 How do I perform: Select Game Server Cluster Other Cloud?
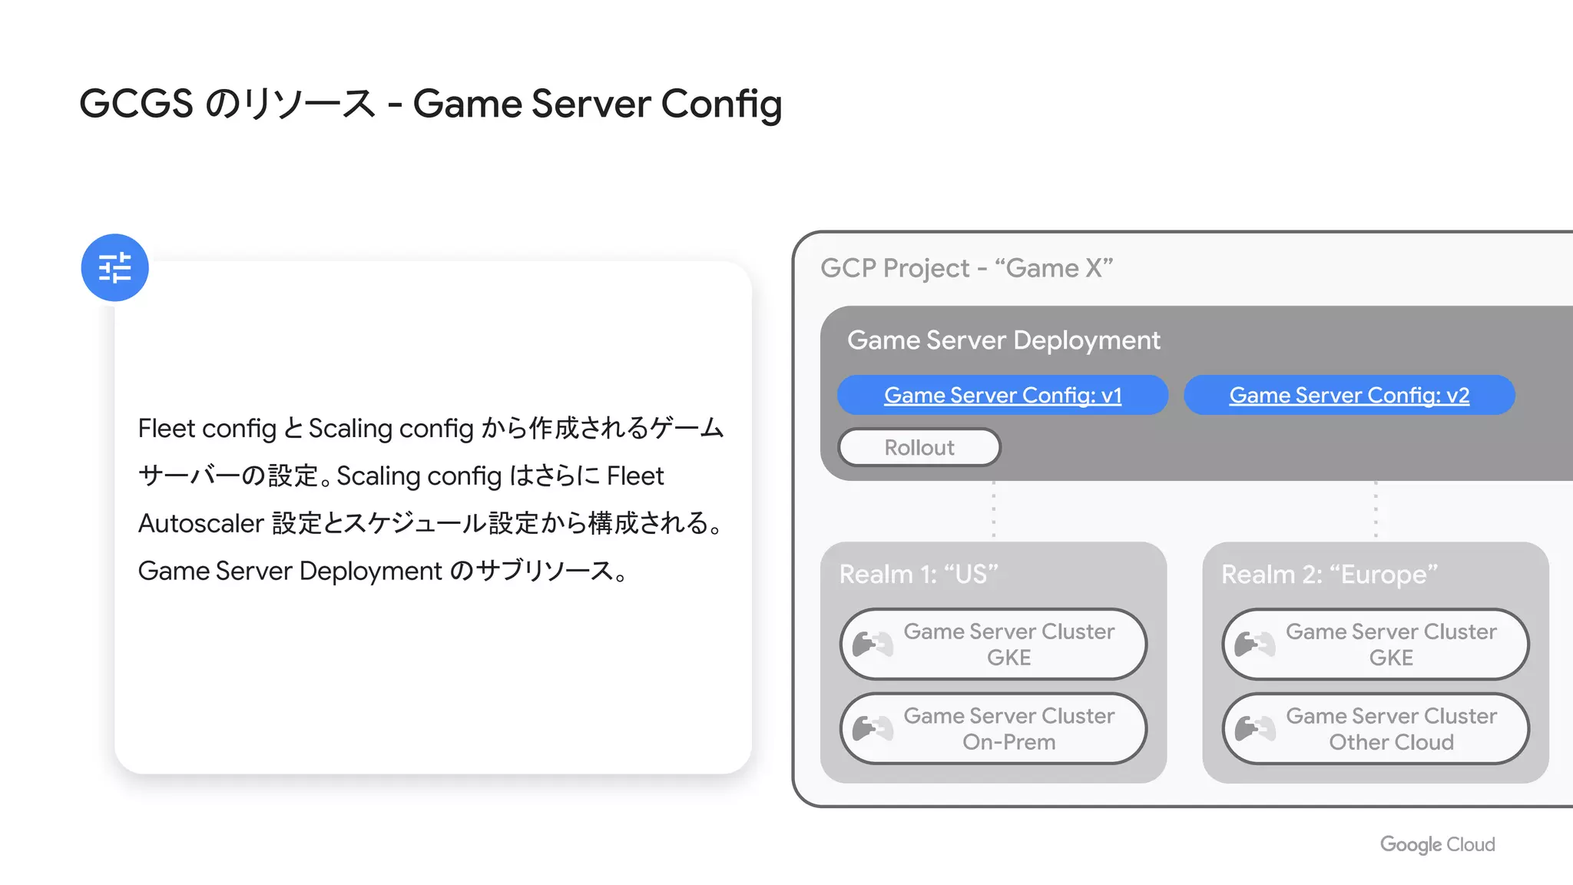pos(1376,728)
